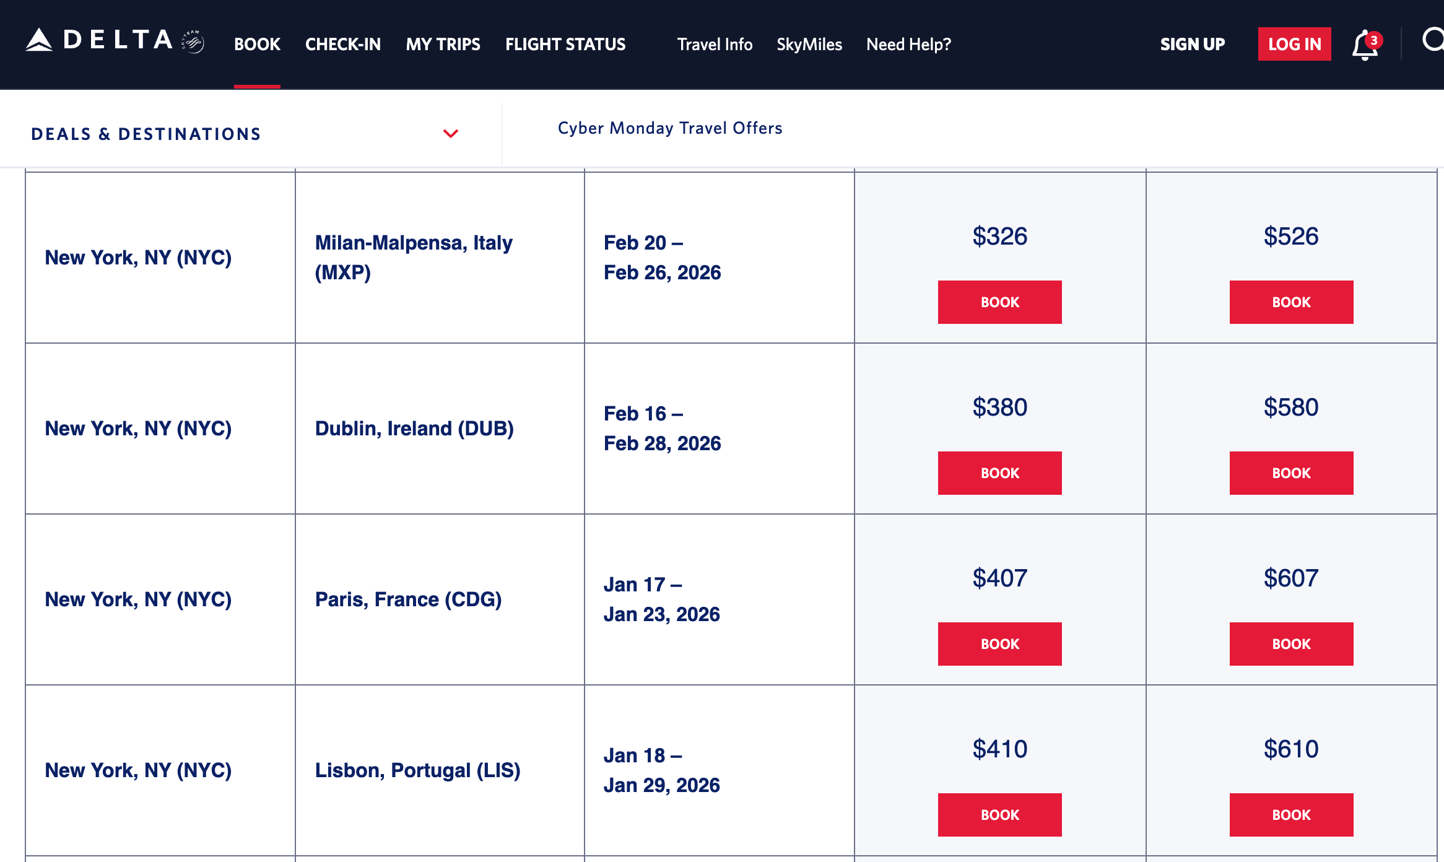Viewport: 1444px width, 862px height.
Task: Click Sign Up
Action: pyautogui.click(x=1192, y=44)
